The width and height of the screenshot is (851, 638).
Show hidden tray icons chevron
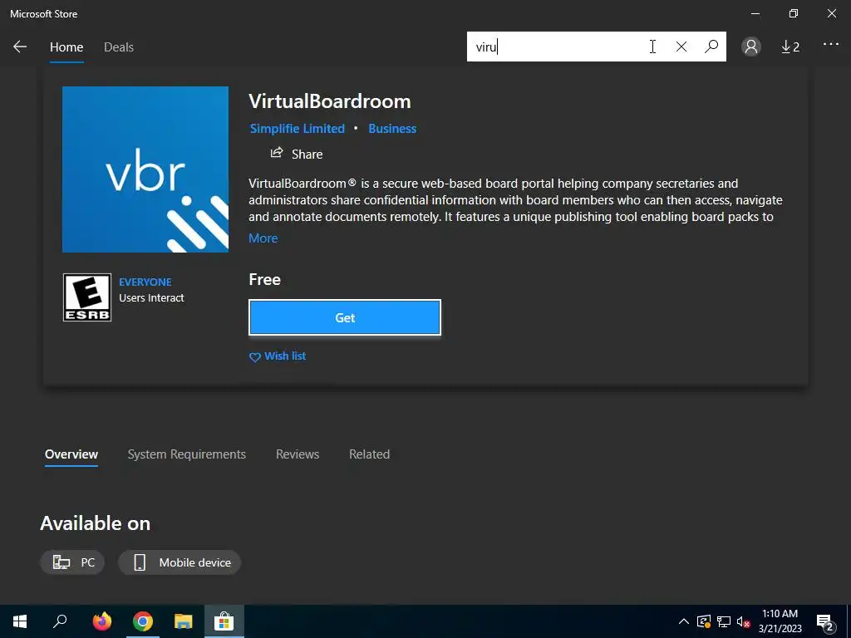[684, 621]
